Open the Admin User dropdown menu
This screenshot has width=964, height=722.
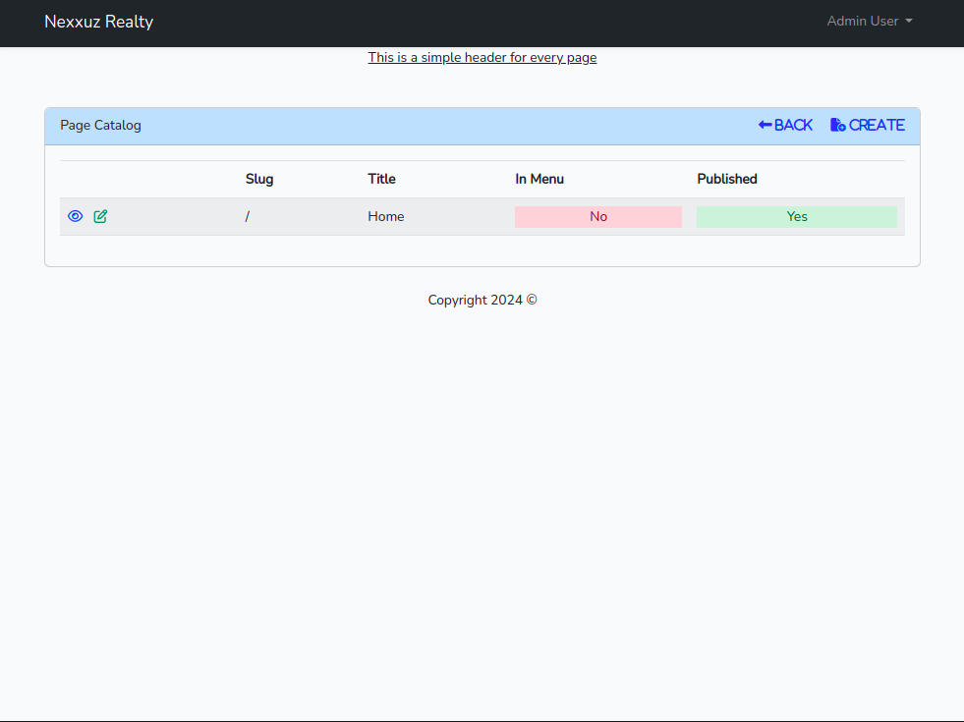tap(862, 22)
